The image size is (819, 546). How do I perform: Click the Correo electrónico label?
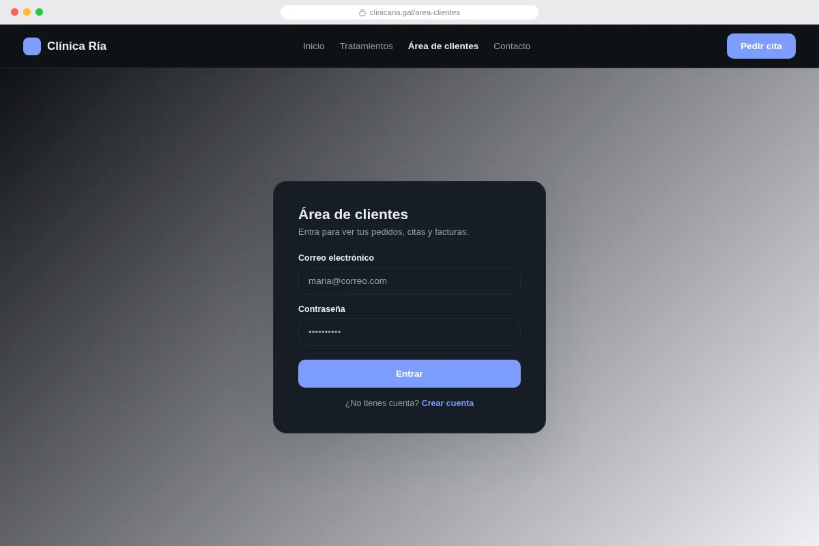(x=336, y=258)
